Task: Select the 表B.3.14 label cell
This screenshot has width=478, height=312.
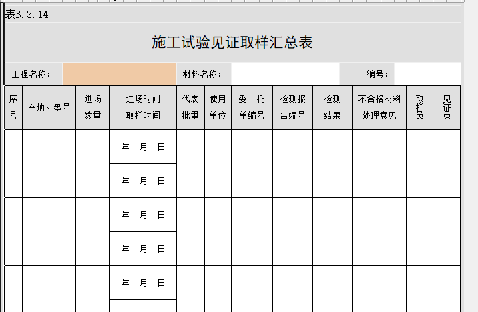Action: pyautogui.click(x=27, y=15)
